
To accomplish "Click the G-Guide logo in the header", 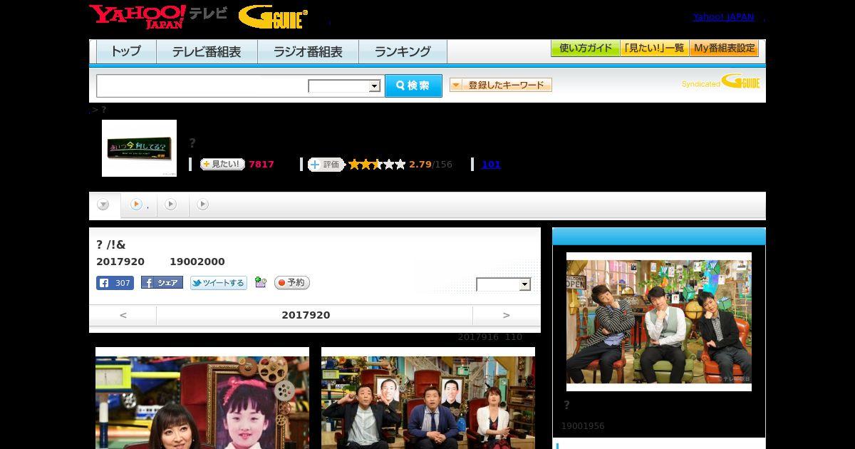I will point(273,17).
